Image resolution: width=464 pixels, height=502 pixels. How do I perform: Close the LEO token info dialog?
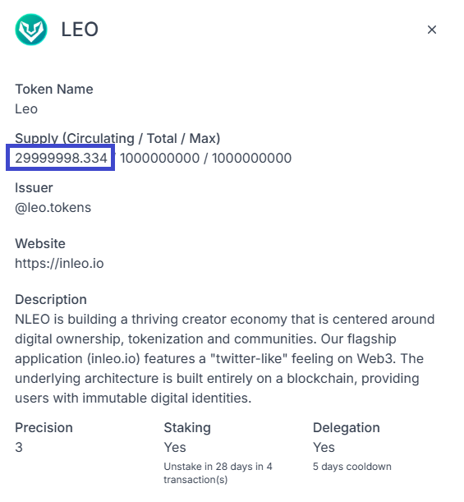tap(432, 30)
